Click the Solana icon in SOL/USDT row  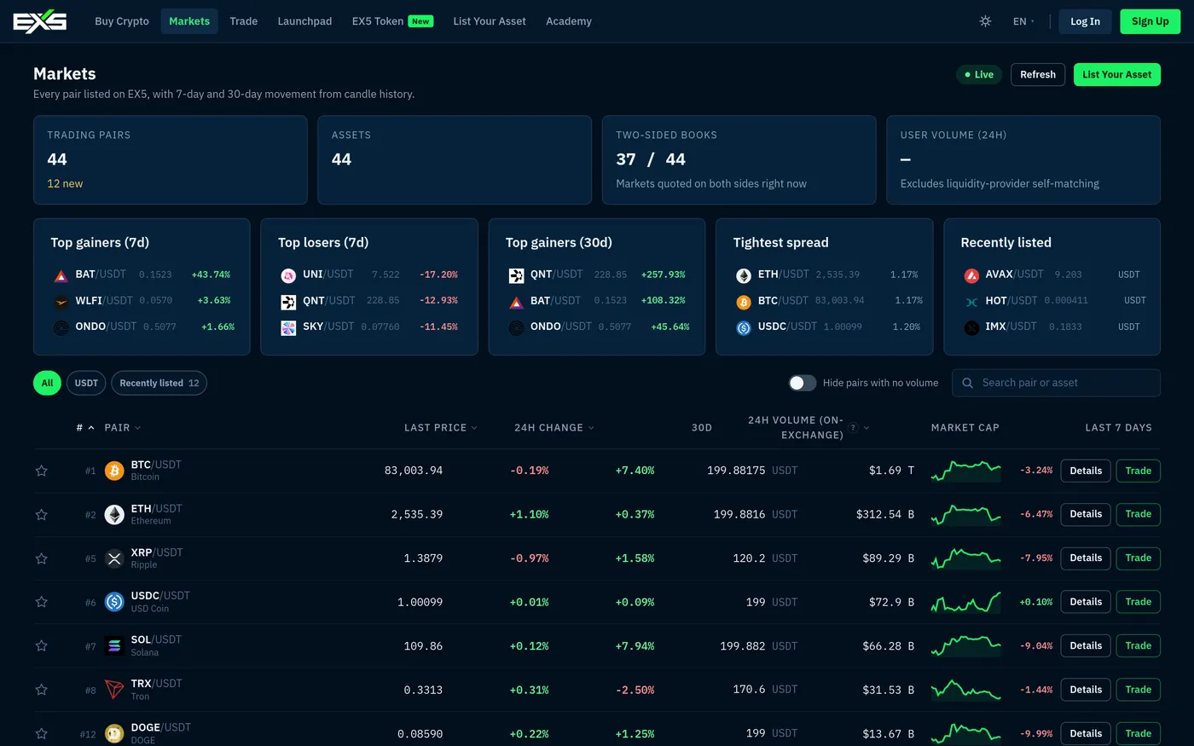tap(114, 646)
